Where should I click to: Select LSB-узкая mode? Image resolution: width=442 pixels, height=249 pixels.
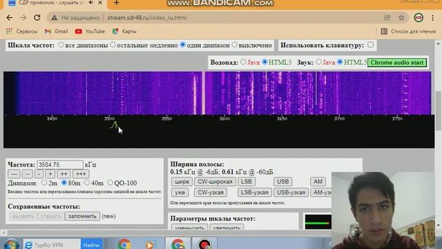coord(255,192)
